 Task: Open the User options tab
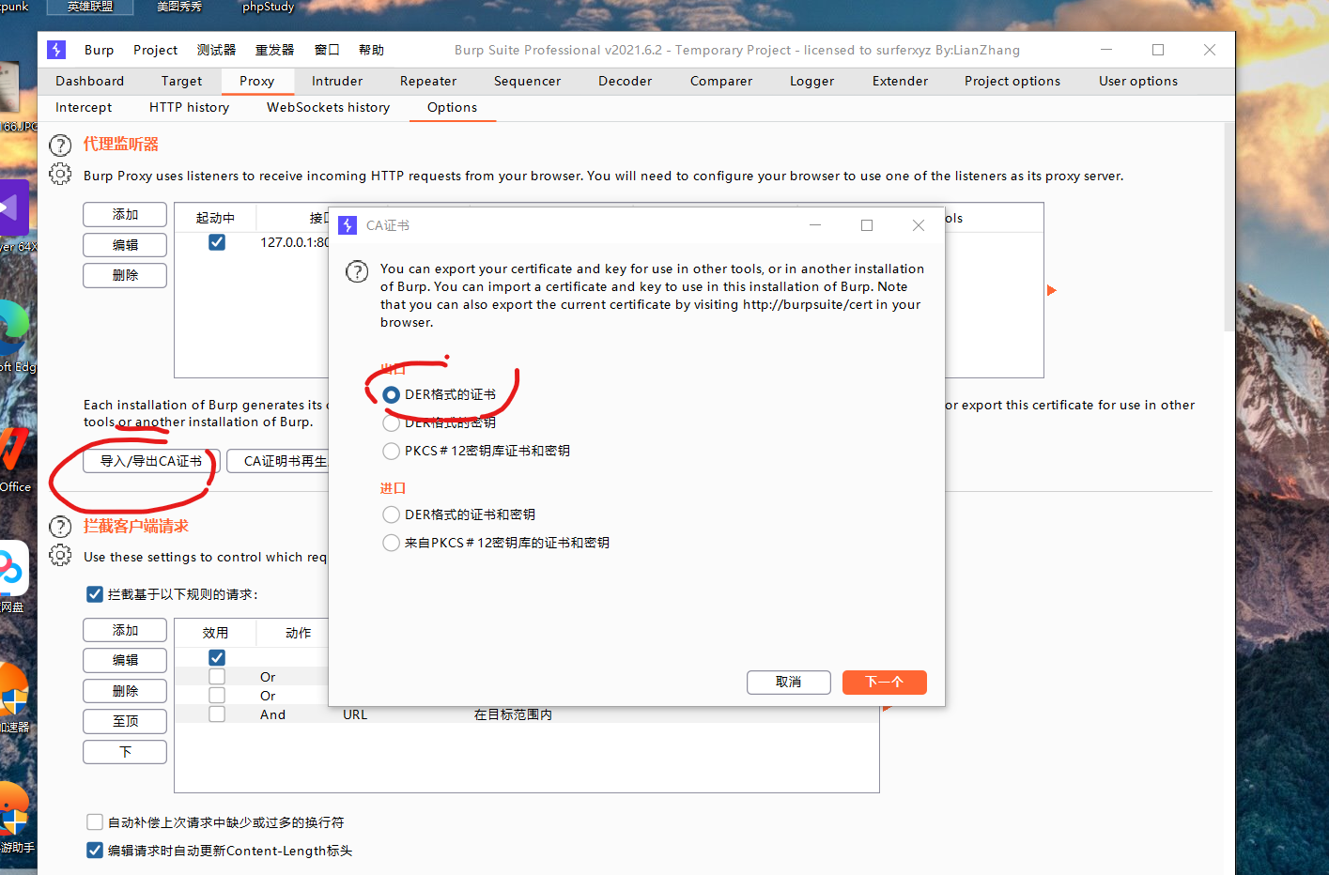click(1137, 81)
